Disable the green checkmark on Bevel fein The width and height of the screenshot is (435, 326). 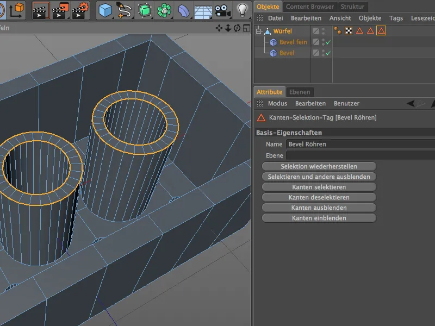tap(328, 42)
